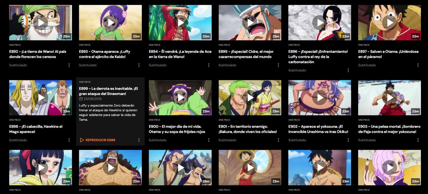Open more options menu for E898
Screen dimensions: 428x194
pyautogui.click(x=69, y=140)
